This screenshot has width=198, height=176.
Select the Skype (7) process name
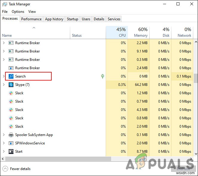(22, 85)
